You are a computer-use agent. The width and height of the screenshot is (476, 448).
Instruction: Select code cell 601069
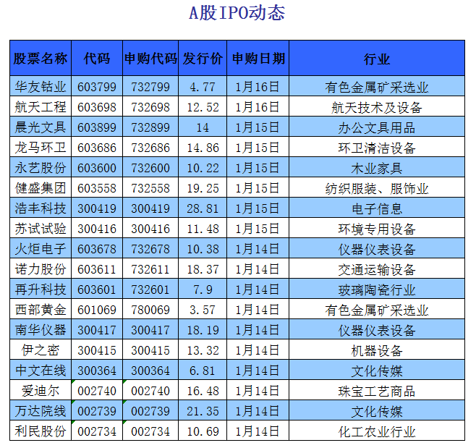pos(97,310)
